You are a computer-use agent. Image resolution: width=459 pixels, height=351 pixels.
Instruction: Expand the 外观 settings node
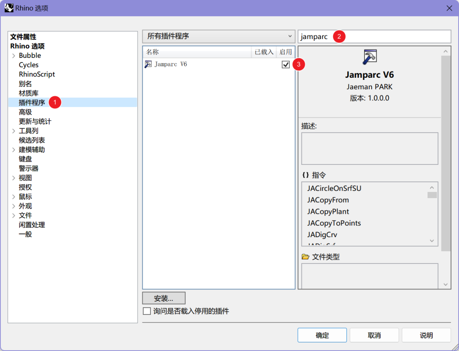(14, 206)
